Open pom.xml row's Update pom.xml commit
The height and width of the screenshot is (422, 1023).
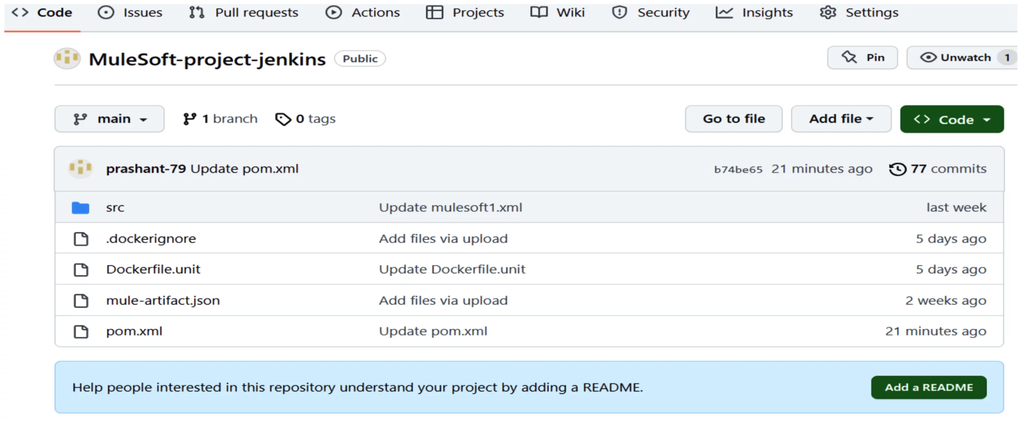click(x=433, y=331)
